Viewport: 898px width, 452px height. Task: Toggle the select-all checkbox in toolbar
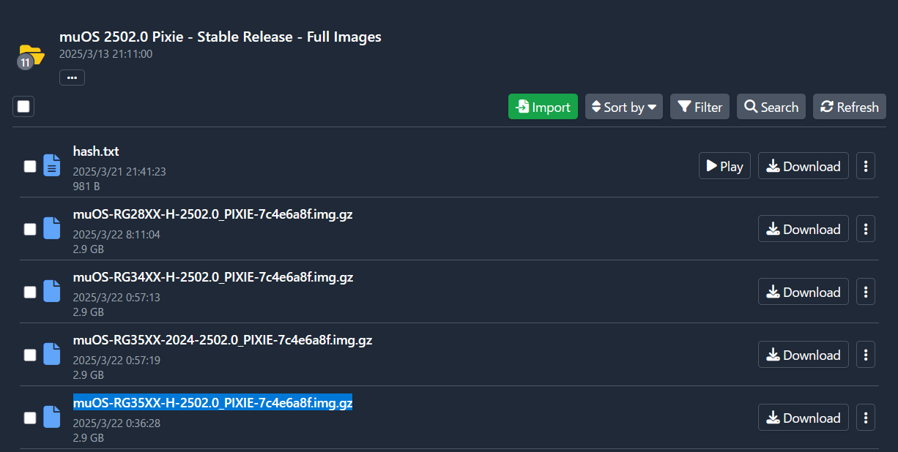coord(23,107)
